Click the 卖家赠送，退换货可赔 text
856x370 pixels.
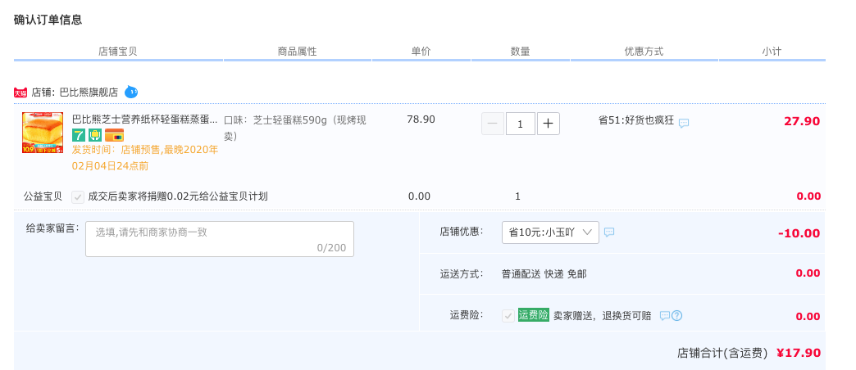tap(602, 315)
